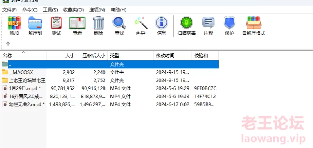This screenshot has height=148, width=313.
Task: Show archive 信息 (Info) icon
Action: tap(162, 23)
